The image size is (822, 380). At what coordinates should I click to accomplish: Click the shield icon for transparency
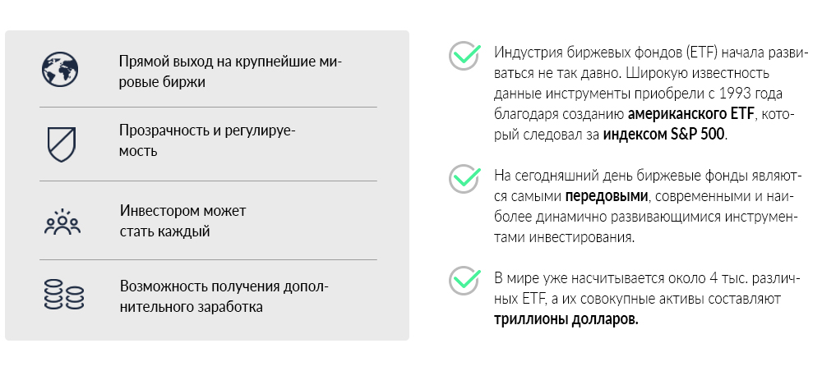click(62, 144)
